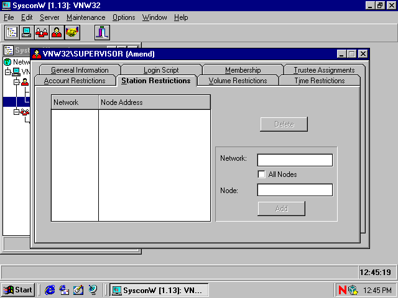Toggle the All Nodes checkbox
The height and width of the screenshot is (298, 398).
[x=261, y=174]
